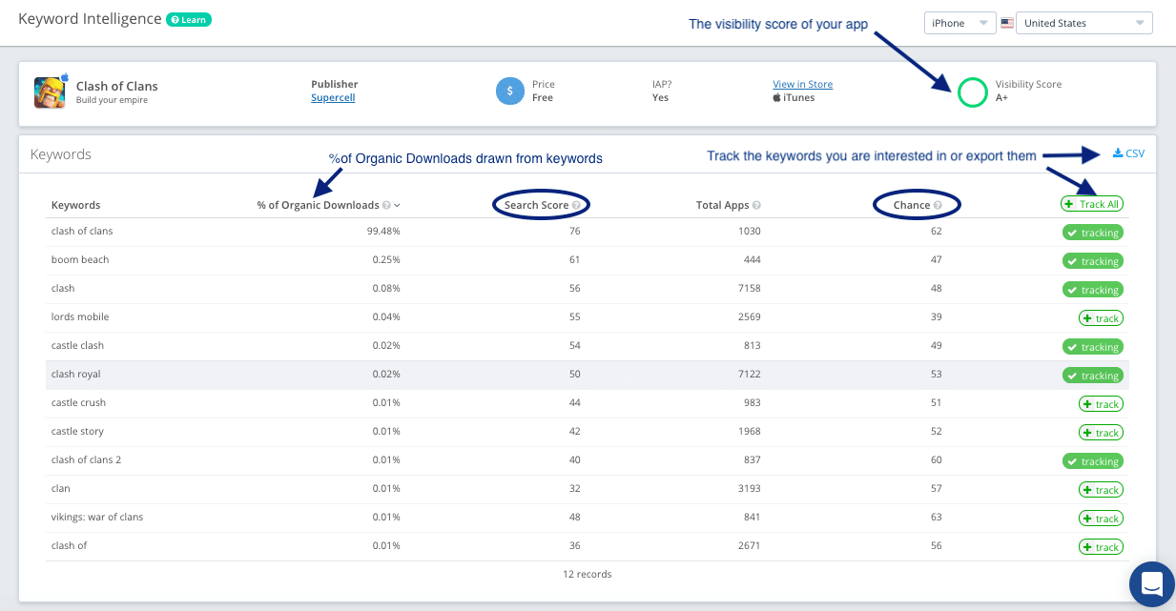Sort by the Search Score column header
This screenshot has height=611, width=1176.
(537, 205)
